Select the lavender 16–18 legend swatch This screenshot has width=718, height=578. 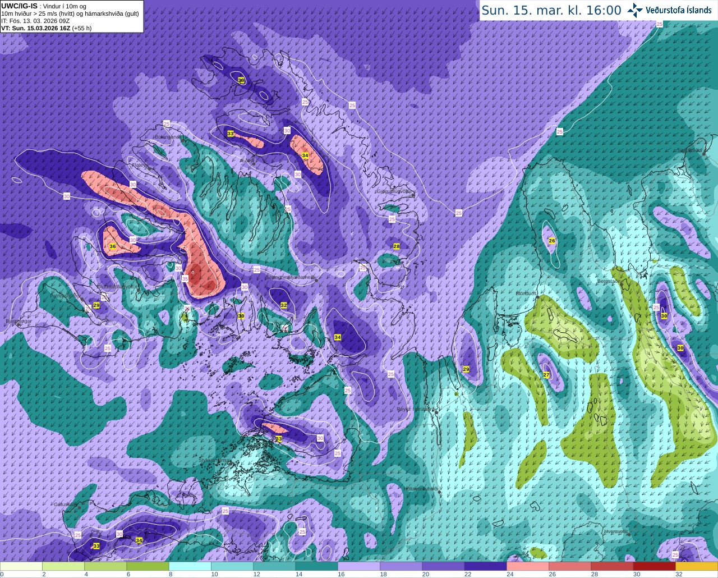click(x=359, y=566)
